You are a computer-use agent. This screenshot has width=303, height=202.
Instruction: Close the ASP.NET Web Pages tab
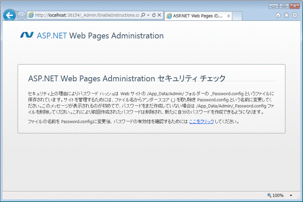[228, 16]
